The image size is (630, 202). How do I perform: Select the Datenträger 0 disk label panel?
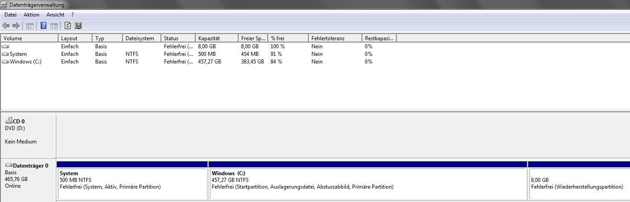28,180
